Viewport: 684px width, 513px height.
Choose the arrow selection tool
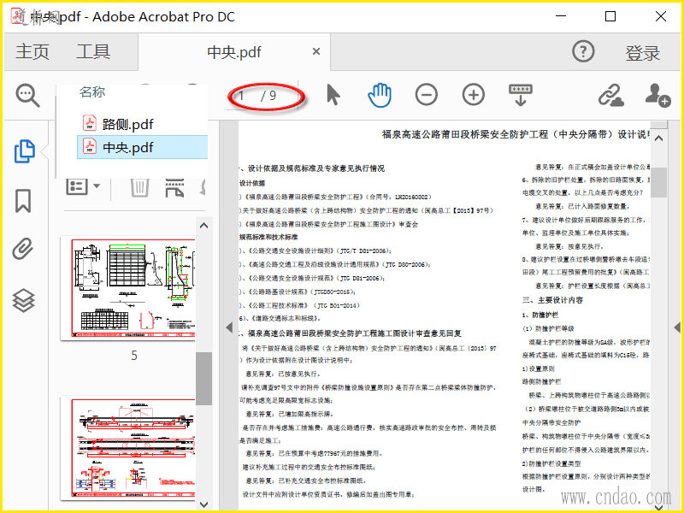point(333,95)
